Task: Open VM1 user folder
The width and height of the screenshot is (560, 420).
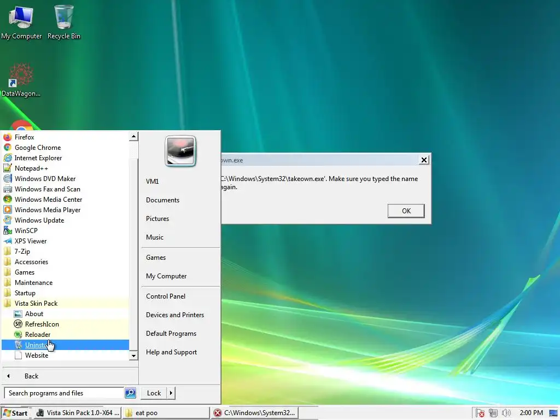Action: tap(180, 182)
